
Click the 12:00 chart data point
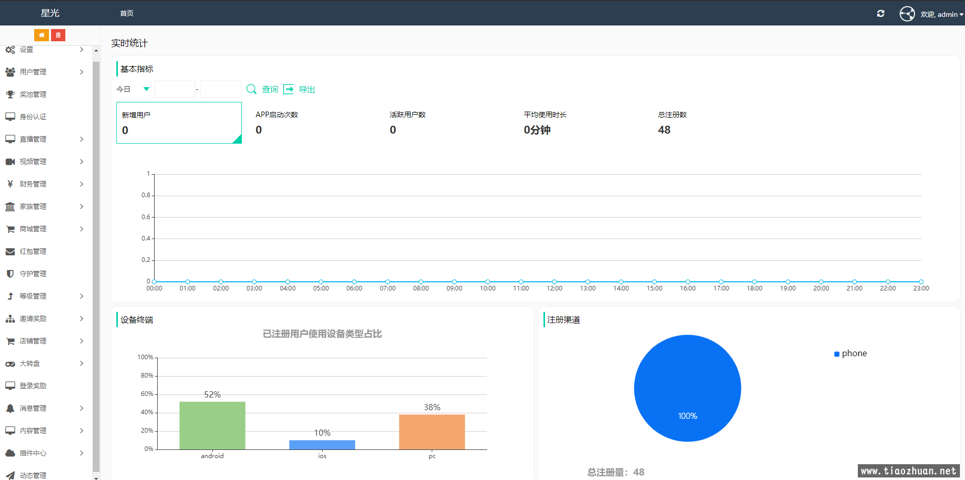pos(554,282)
